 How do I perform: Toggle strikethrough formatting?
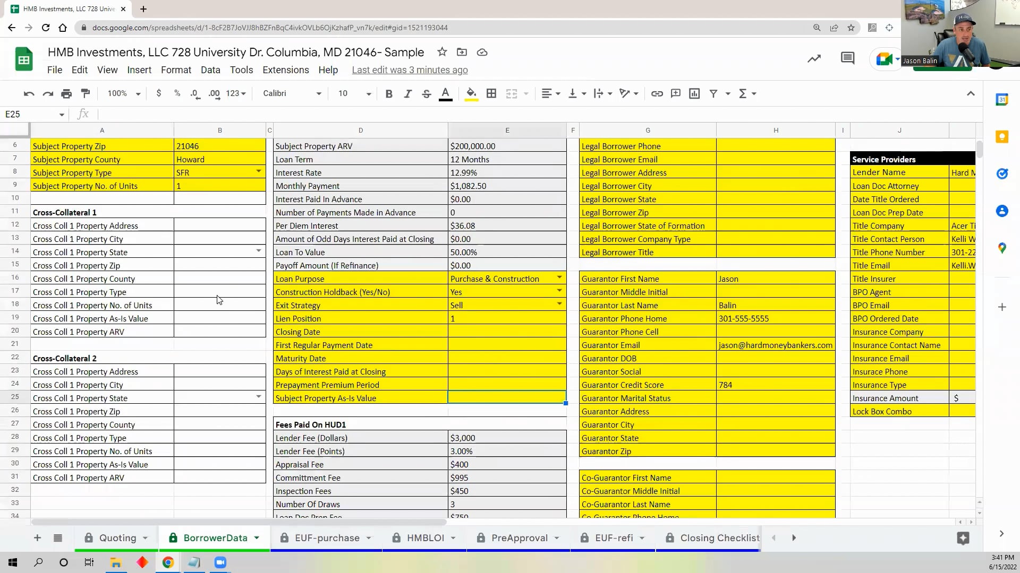(426, 94)
